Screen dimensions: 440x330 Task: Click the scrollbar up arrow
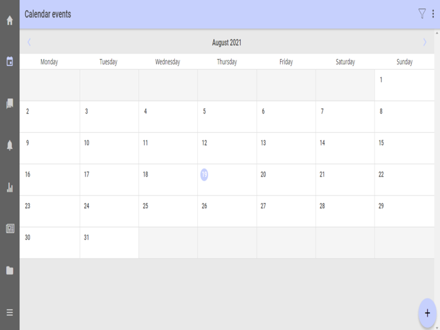tap(437, 32)
